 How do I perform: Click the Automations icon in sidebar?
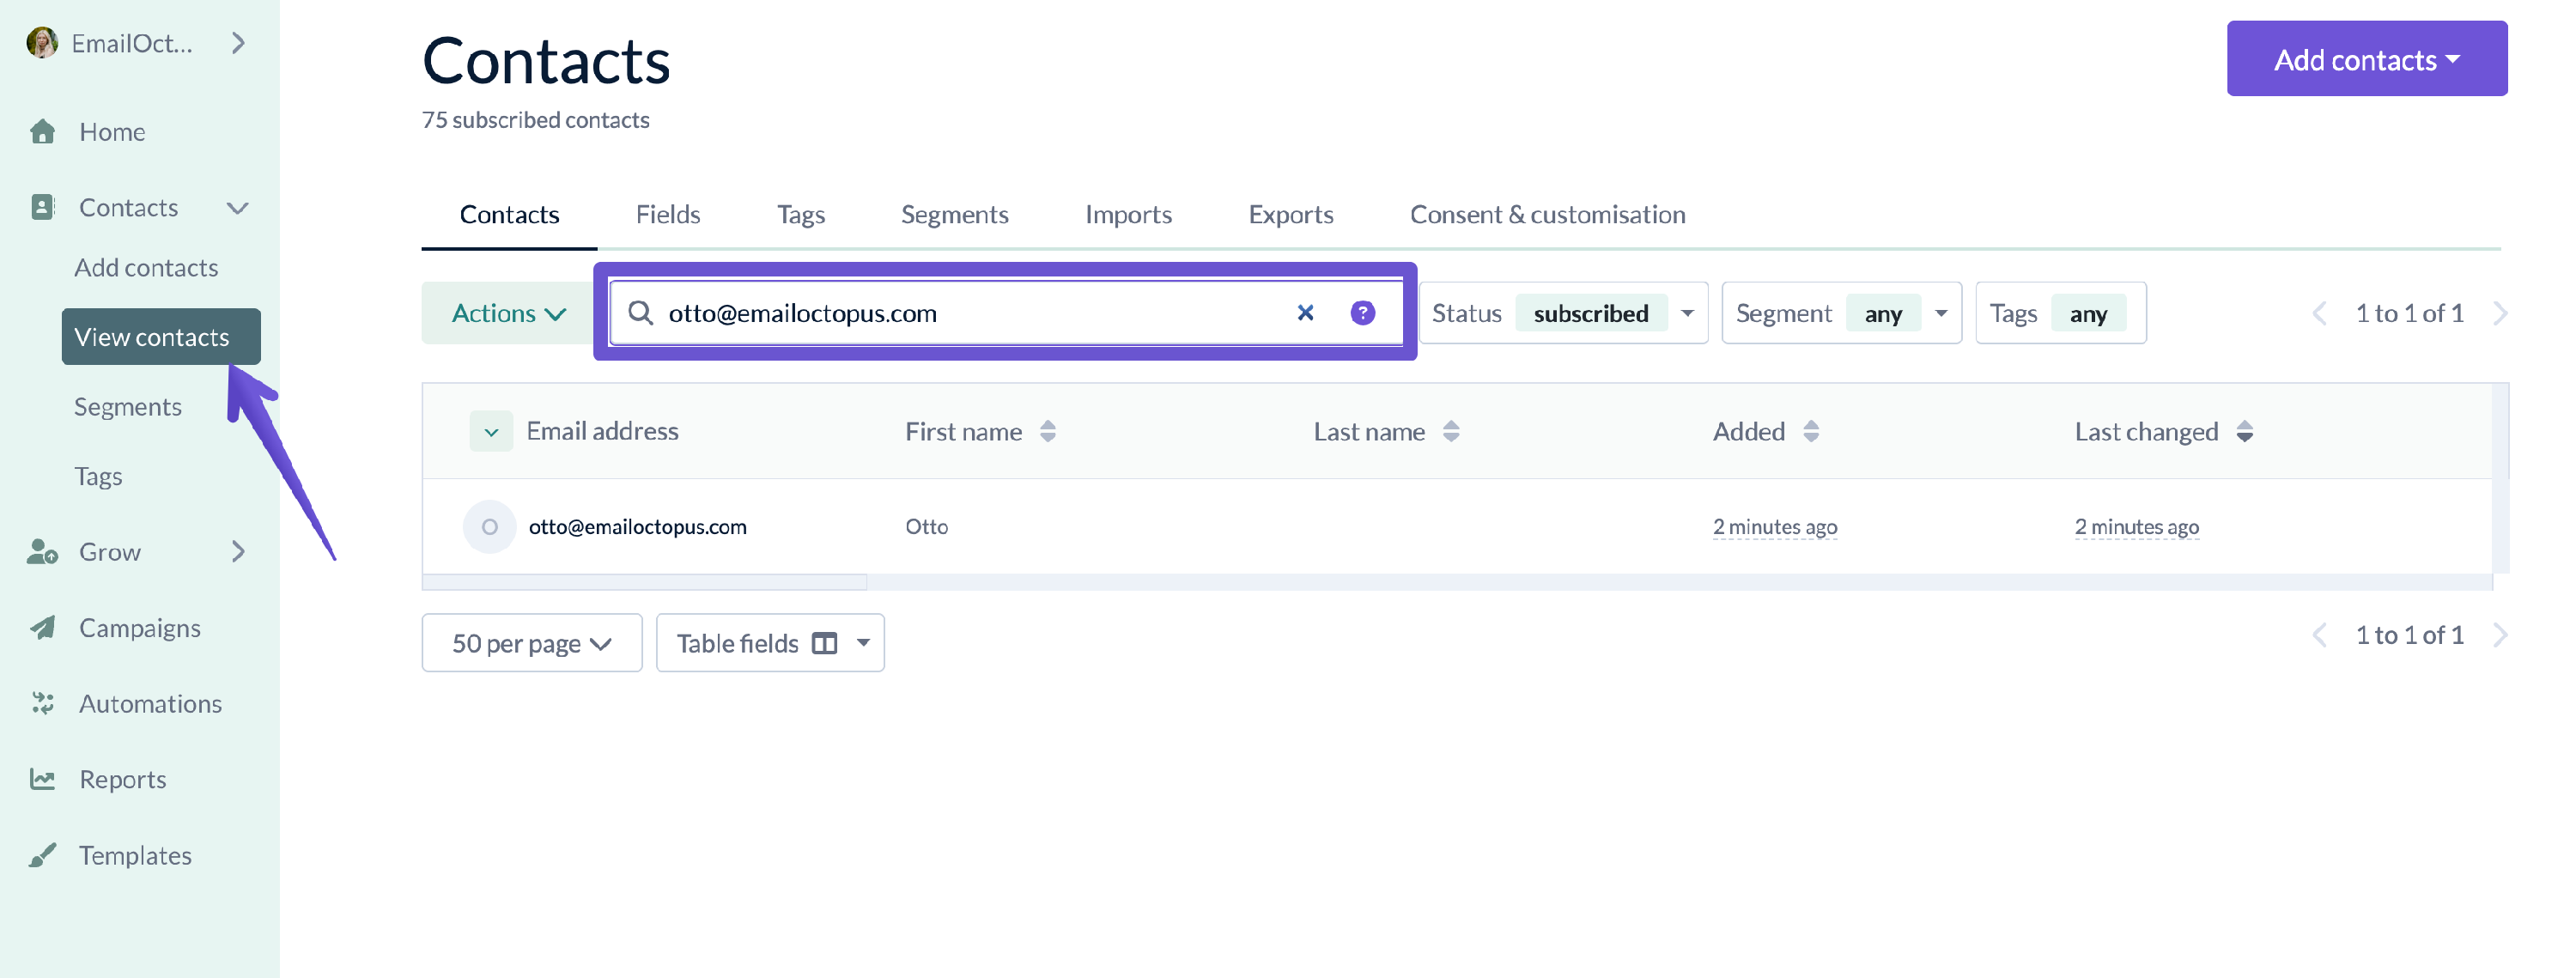(42, 704)
